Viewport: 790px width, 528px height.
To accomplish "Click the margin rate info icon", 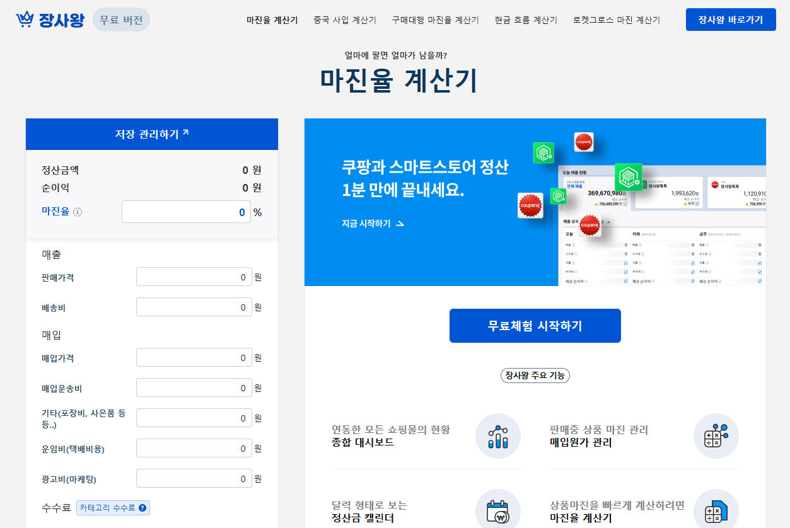I will click(x=78, y=212).
